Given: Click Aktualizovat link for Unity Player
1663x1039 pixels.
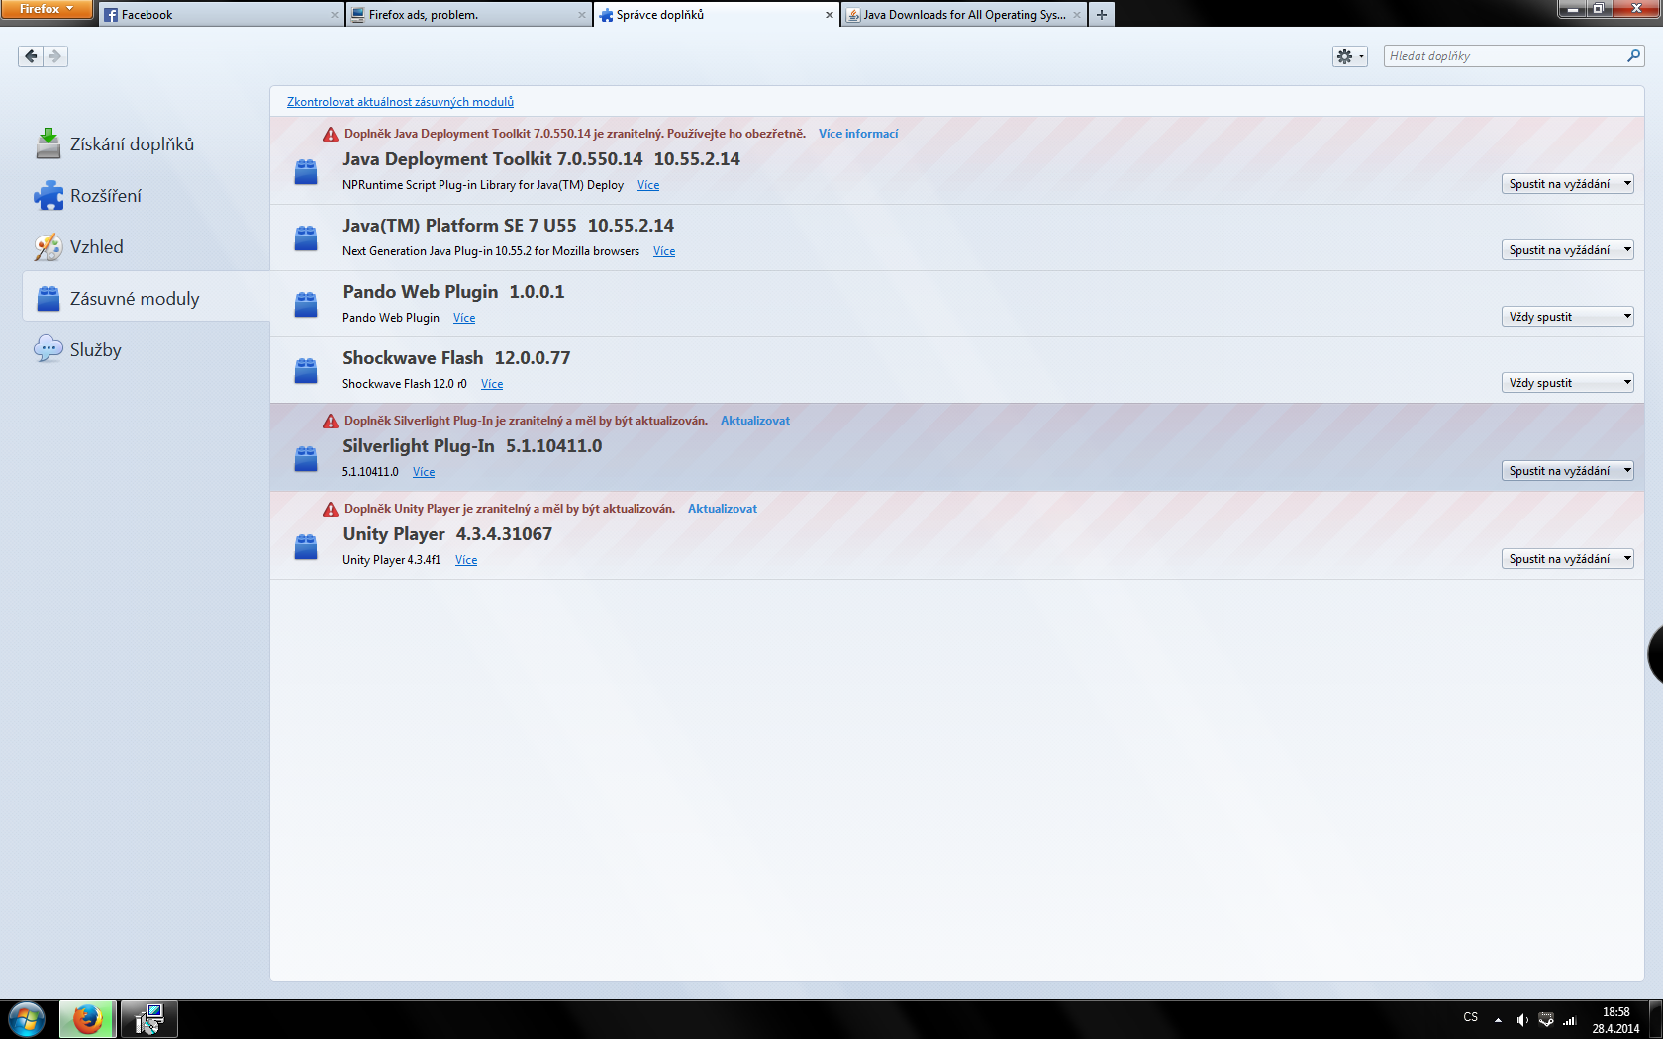Looking at the screenshot, I should coord(723,509).
